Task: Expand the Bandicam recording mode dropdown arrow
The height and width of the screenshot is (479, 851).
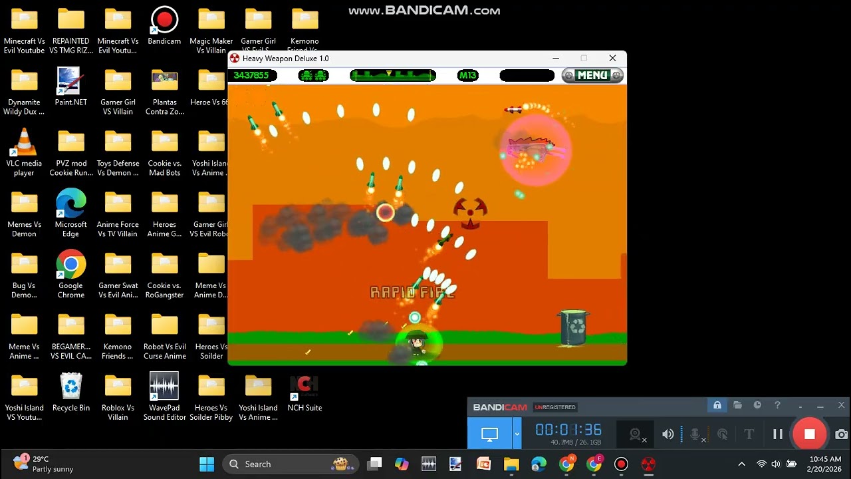Action: (517, 434)
